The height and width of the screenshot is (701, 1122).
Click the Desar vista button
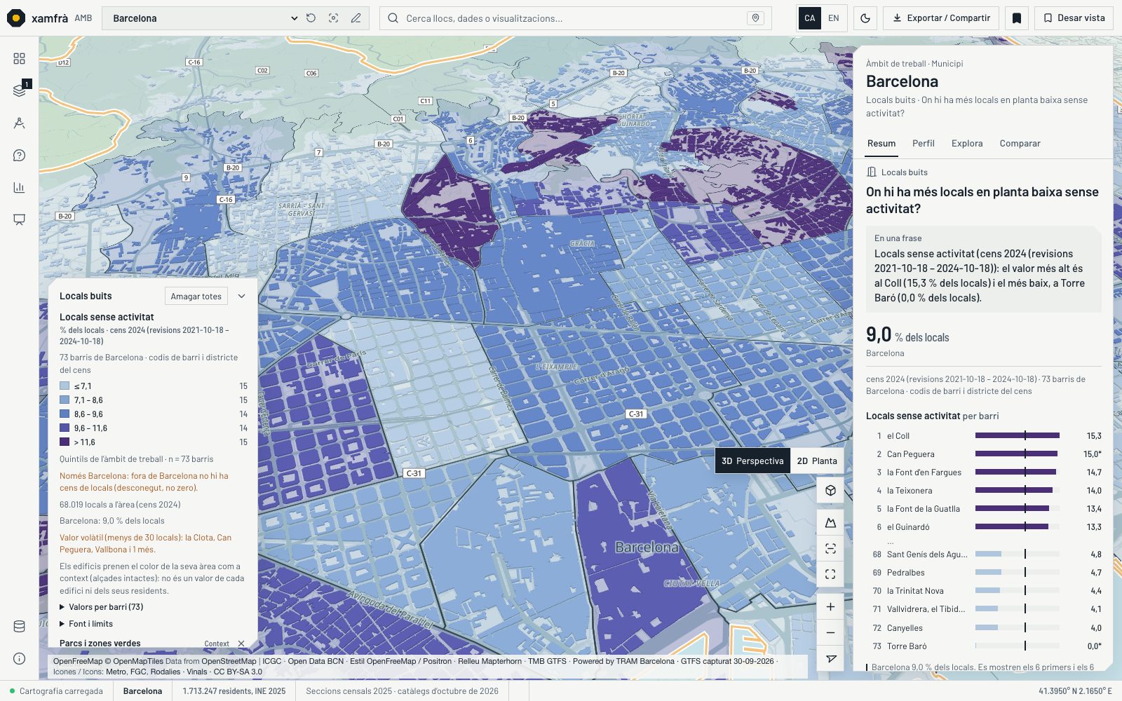[x=1074, y=18]
